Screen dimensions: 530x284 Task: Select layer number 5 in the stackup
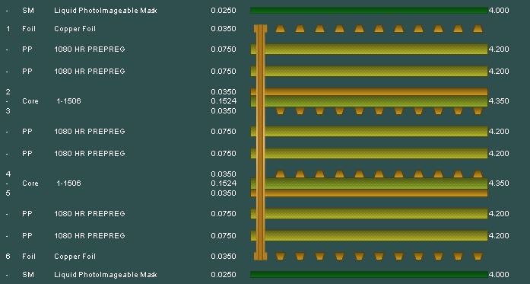[x=8, y=193]
